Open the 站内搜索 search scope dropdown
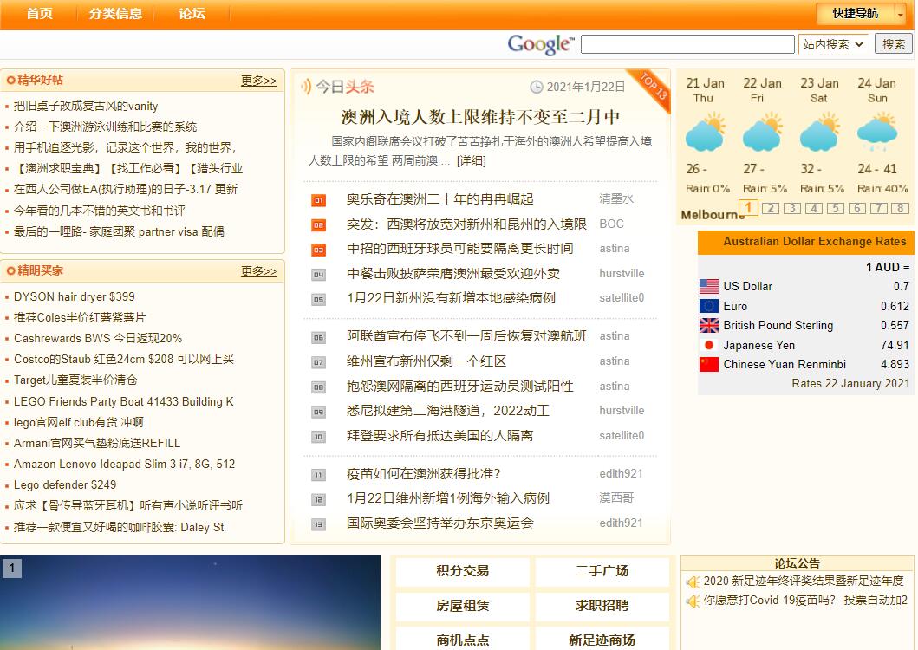918x650 pixels. tap(832, 44)
